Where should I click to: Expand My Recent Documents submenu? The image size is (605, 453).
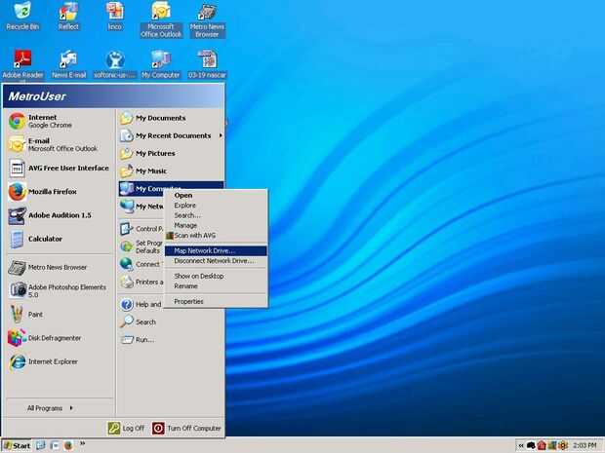point(171,135)
